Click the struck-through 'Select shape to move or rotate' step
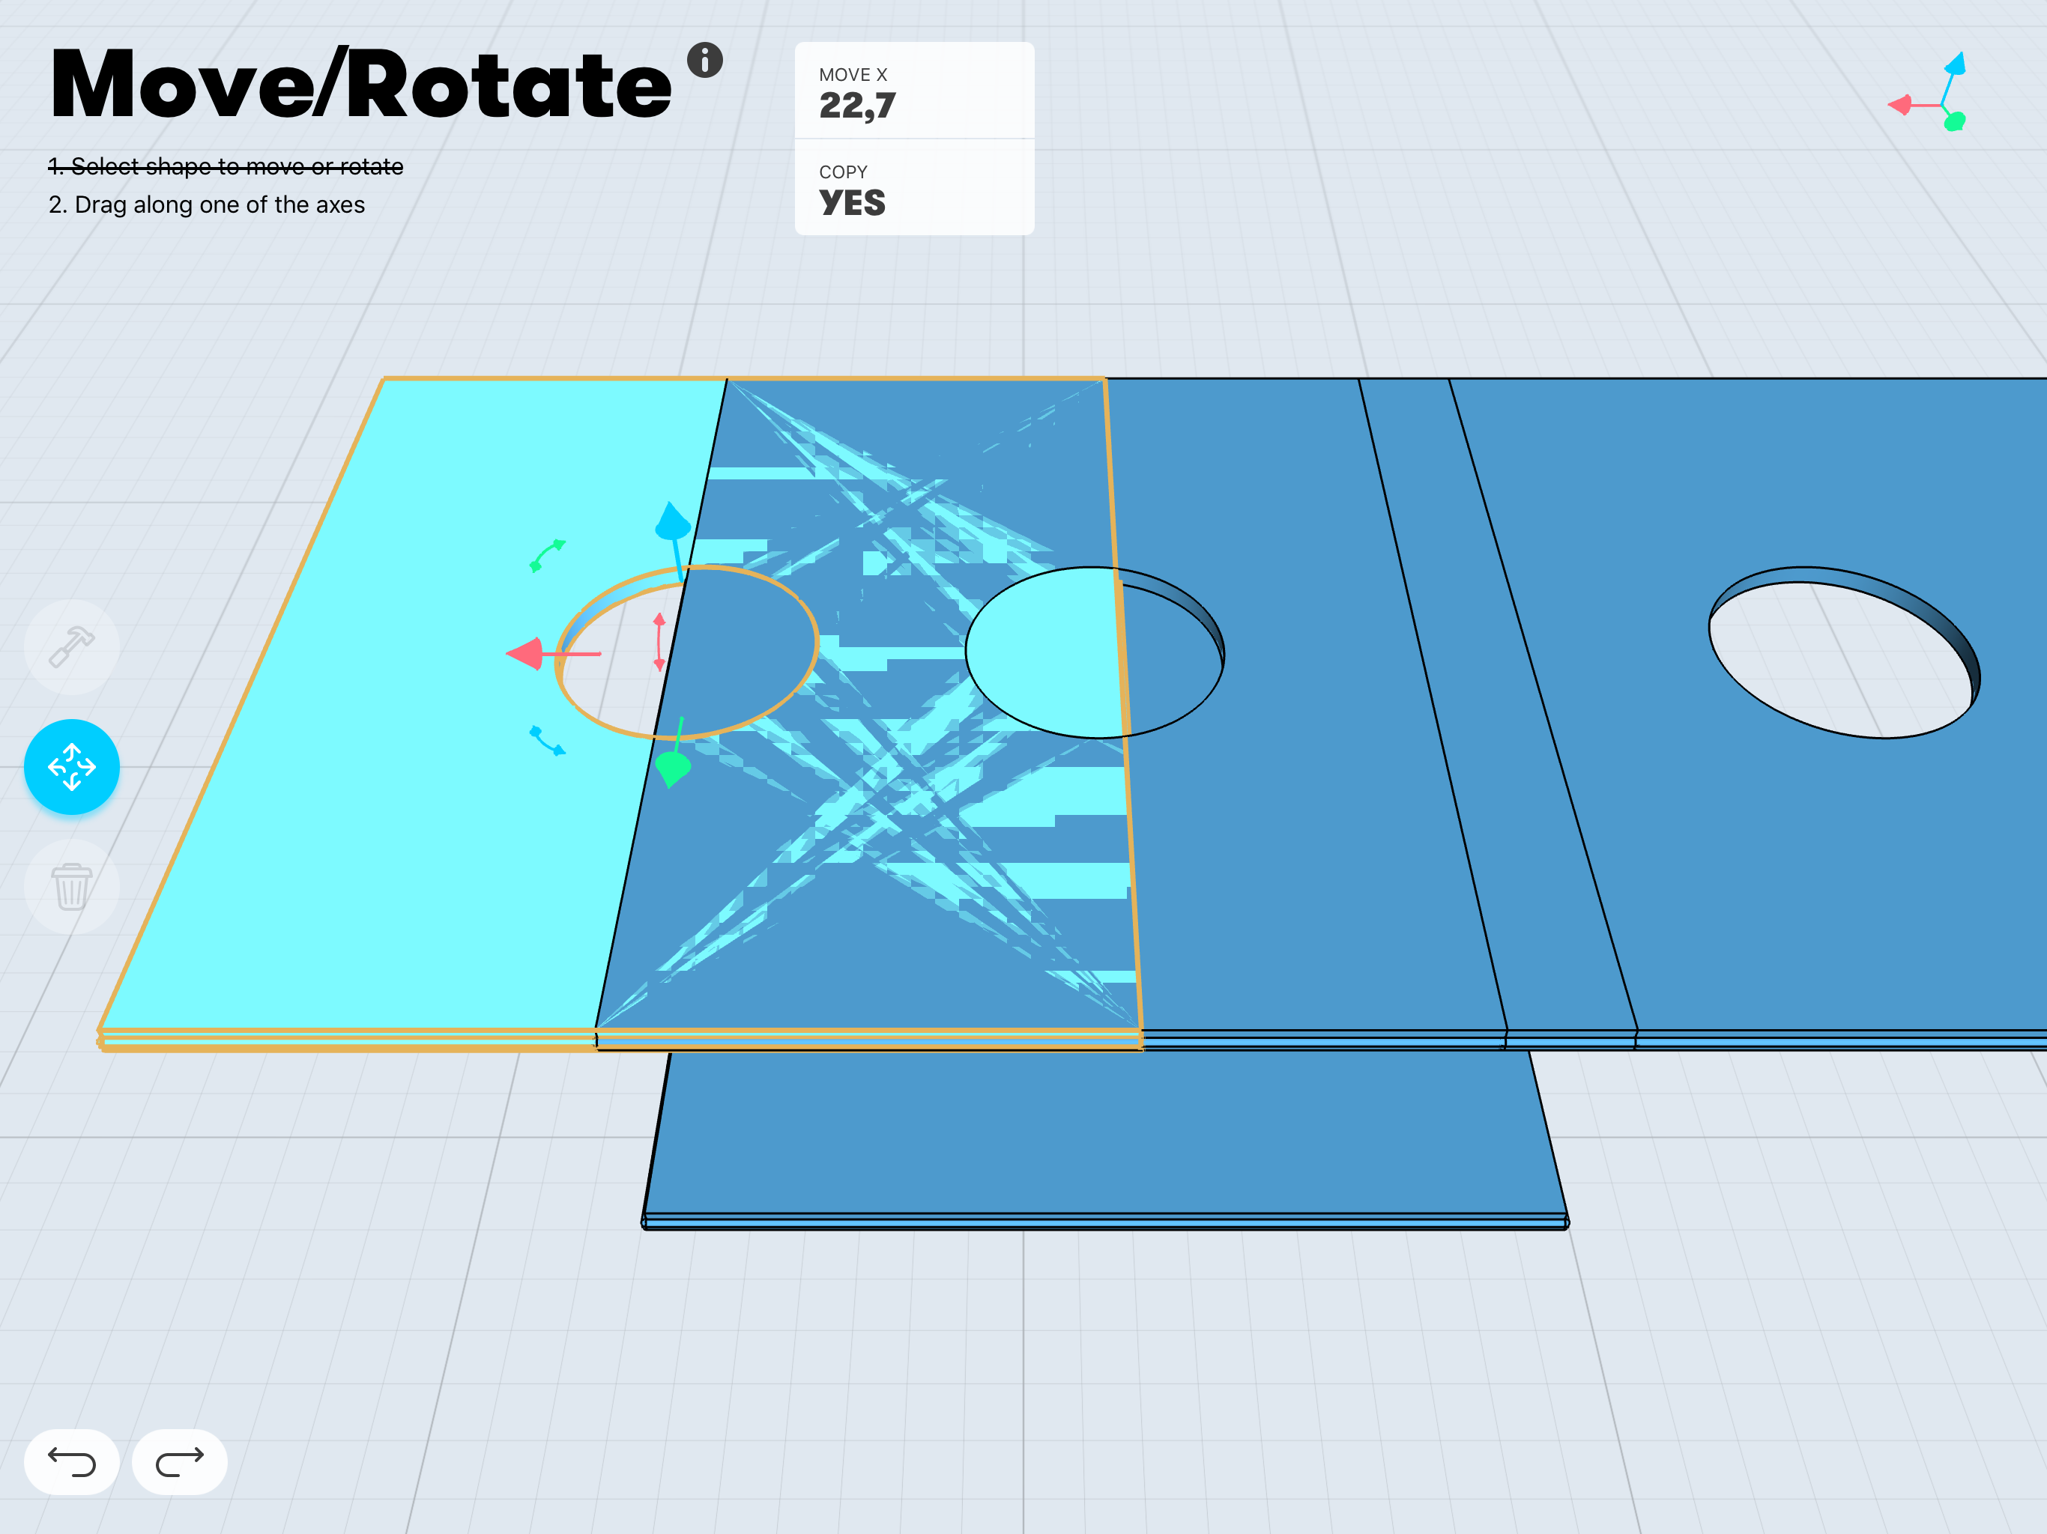Viewport: 2047px width, 1534px height. point(226,166)
